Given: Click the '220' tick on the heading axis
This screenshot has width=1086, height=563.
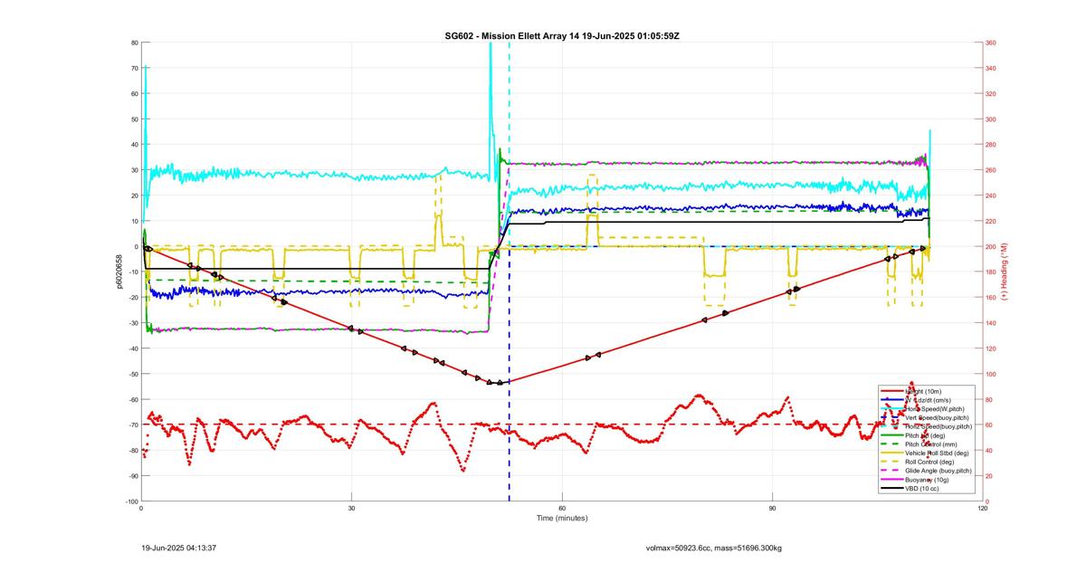Looking at the screenshot, I should [991, 221].
